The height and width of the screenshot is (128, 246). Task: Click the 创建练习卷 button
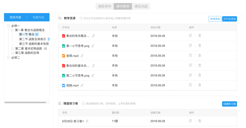(229, 104)
